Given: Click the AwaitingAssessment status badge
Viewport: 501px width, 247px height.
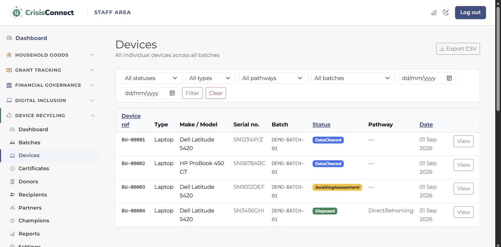Looking at the screenshot, I should click(337, 187).
